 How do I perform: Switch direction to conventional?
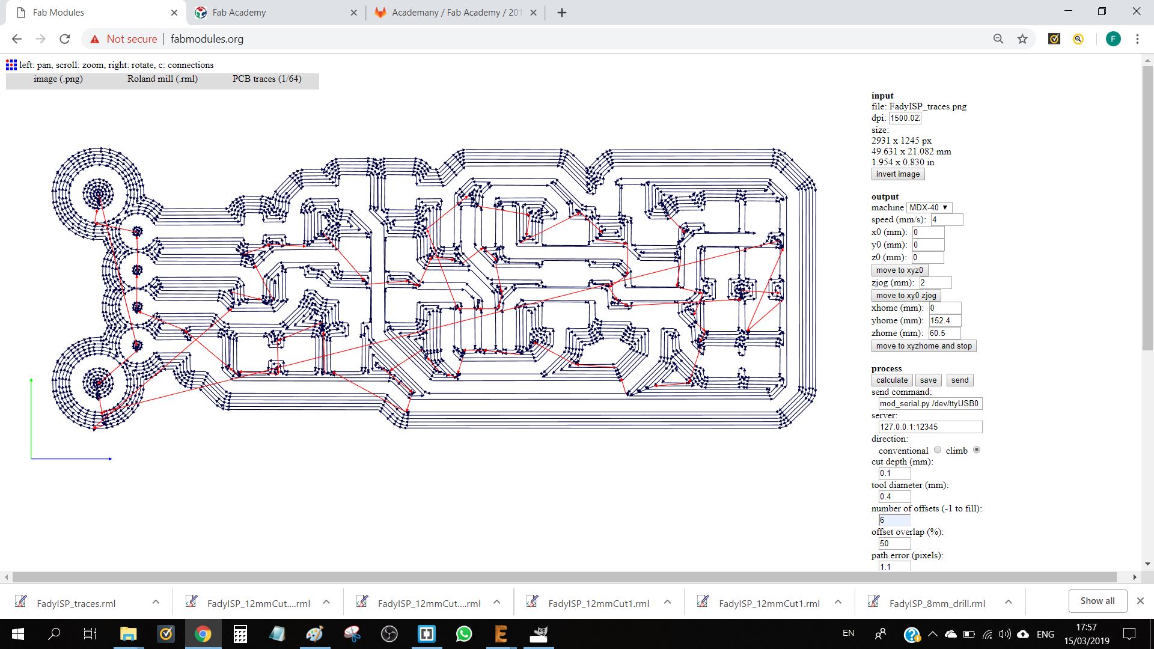(x=938, y=449)
